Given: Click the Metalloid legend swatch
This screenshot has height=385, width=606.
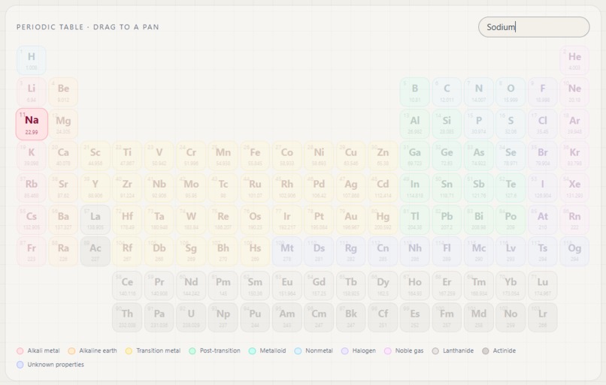Looking at the screenshot, I should (x=252, y=350).
